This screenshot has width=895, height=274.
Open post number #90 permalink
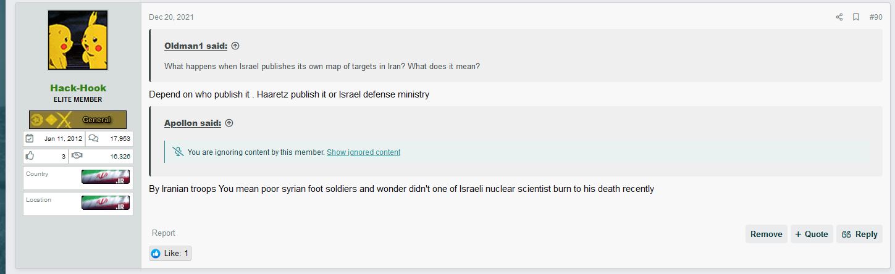[876, 17]
